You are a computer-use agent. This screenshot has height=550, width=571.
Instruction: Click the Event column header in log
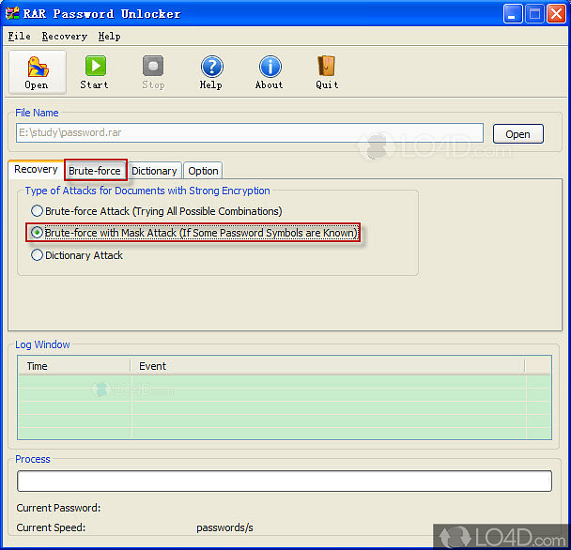point(328,366)
